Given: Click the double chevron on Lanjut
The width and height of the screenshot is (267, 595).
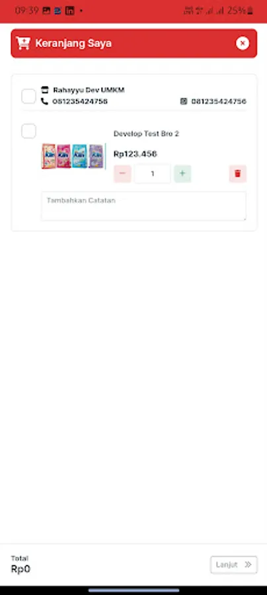Looking at the screenshot, I should 248,565.
